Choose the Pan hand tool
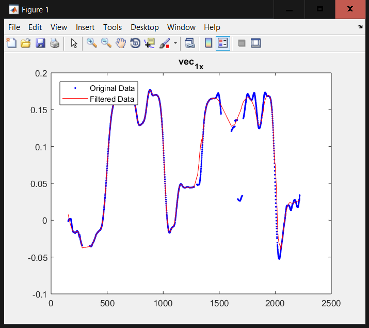The height and width of the screenshot is (328, 369). [121, 43]
